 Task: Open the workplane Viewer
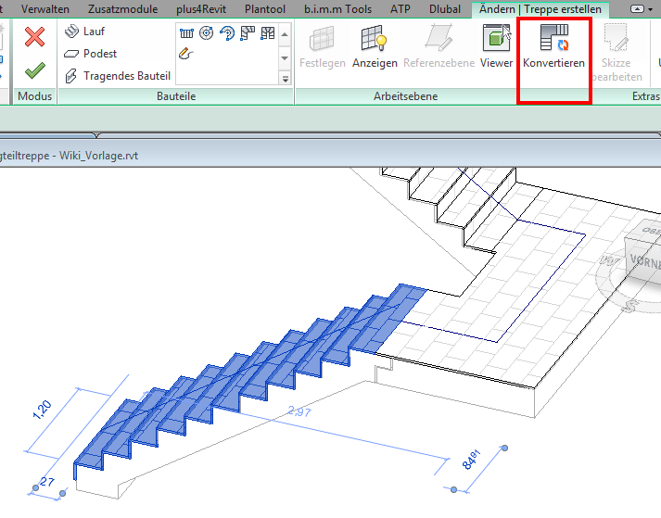click(496, 46)
